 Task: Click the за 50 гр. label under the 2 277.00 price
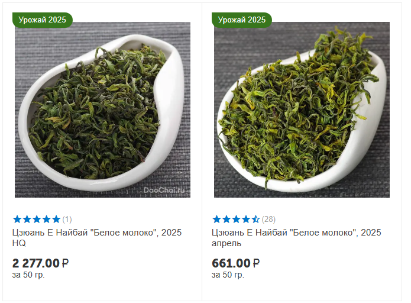28,275
